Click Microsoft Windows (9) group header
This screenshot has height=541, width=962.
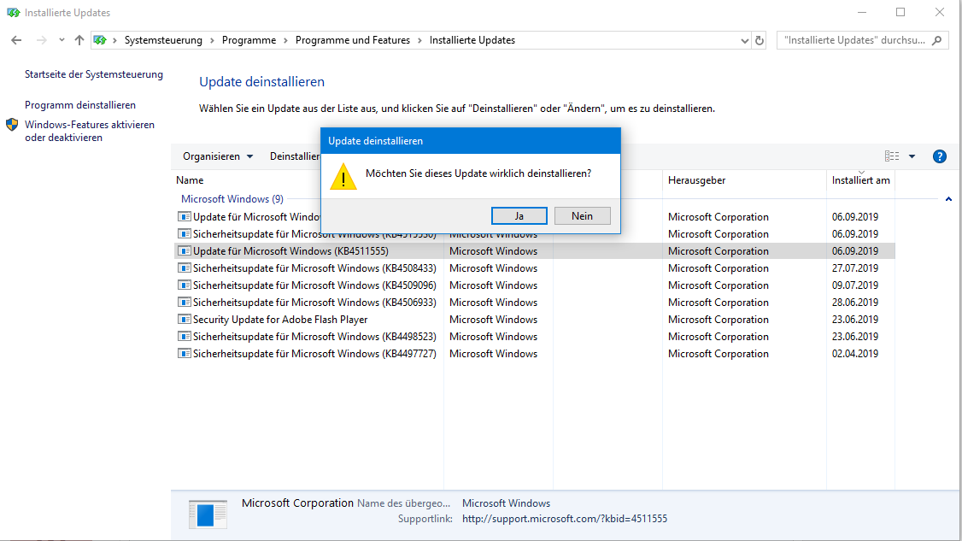232,199
